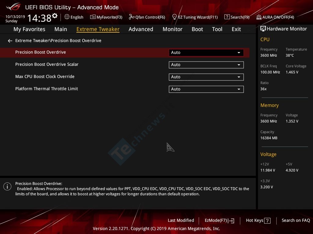Select Max CPU Boost Clock Override label
This screenshot has height=234, width=313.
click(x=45, y=76)
